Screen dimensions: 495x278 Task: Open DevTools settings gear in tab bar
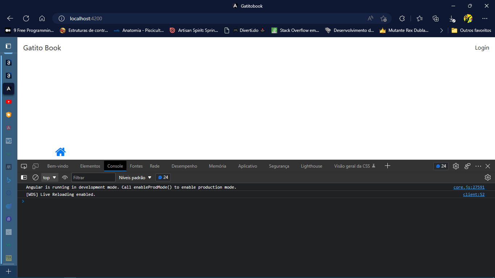point(456,166)
